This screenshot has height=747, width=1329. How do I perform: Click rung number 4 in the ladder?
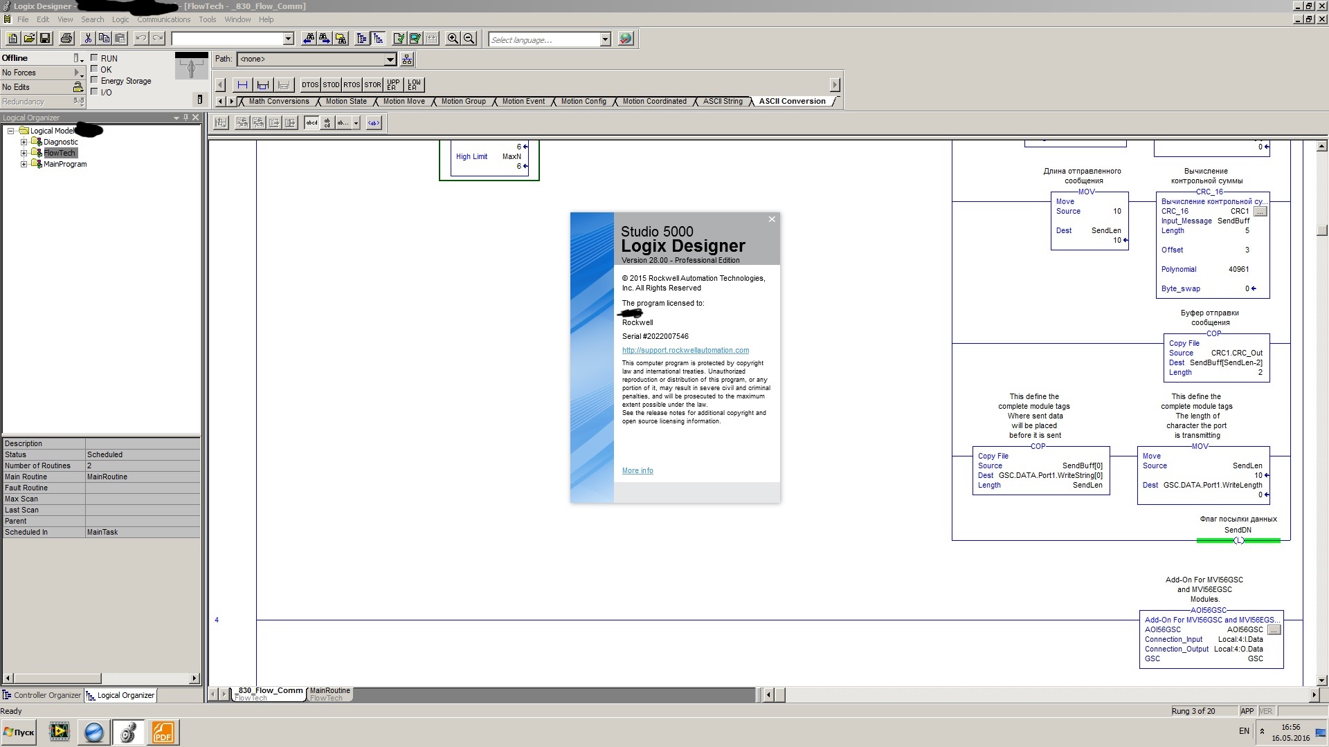217,620
